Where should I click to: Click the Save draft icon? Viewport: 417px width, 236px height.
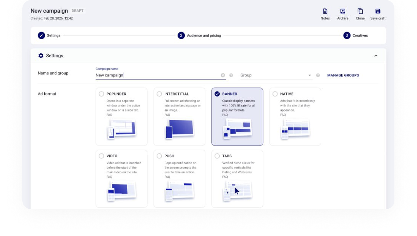pyautogui.click(x=378, y=11)
